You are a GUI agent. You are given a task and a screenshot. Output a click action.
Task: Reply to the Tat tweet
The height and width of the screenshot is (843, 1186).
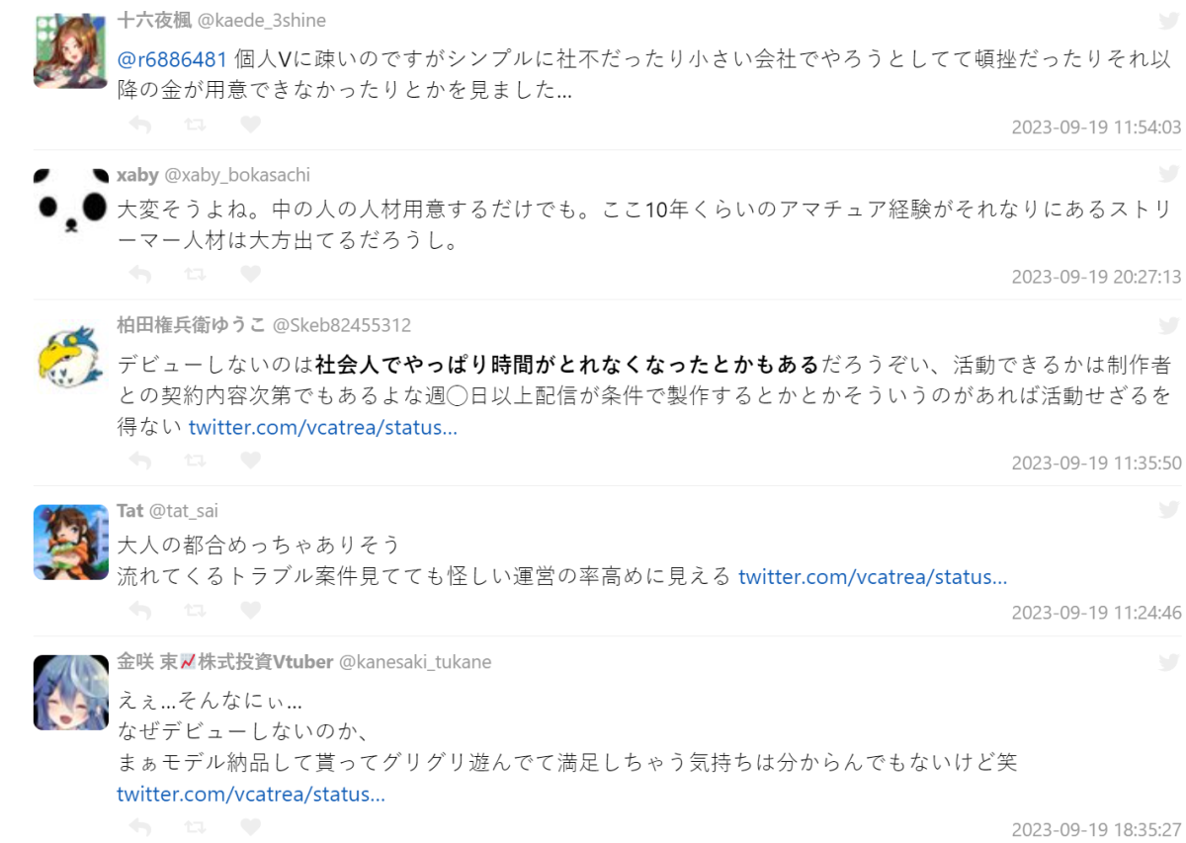tap(140, 610)
